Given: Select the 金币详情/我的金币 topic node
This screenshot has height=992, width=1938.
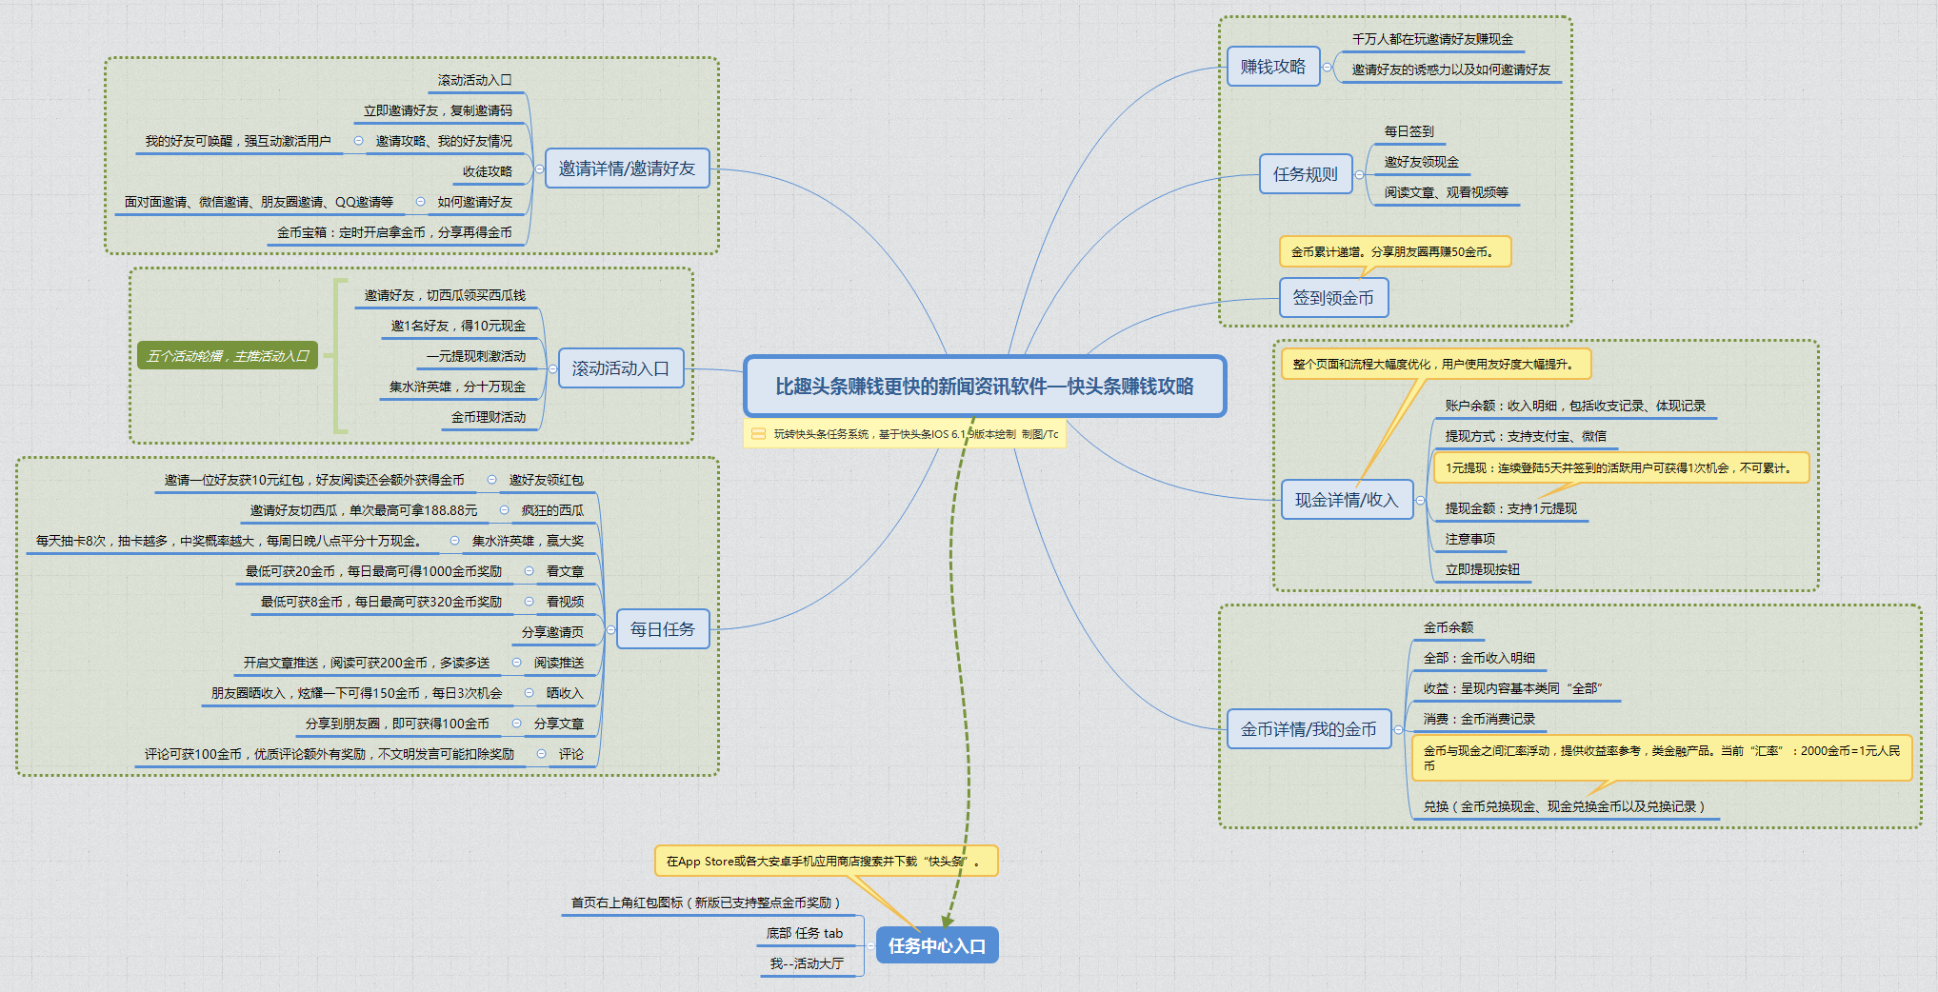Looking at the screenshot, I should click(1309, 729).
